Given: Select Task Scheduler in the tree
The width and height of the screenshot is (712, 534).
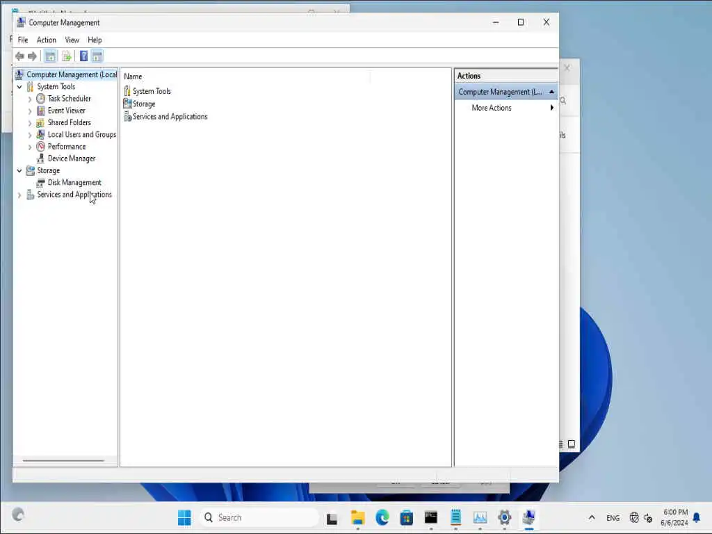Looking at the screenshot, I should click(x=69, y=99).
